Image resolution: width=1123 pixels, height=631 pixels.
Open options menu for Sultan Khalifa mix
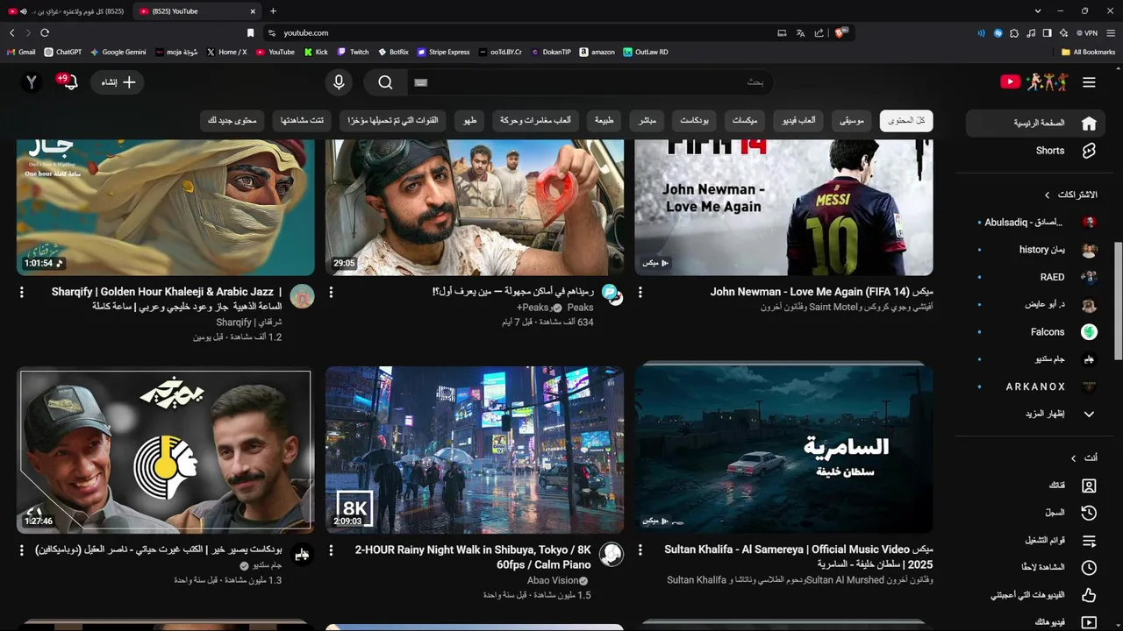click(640, 550)
